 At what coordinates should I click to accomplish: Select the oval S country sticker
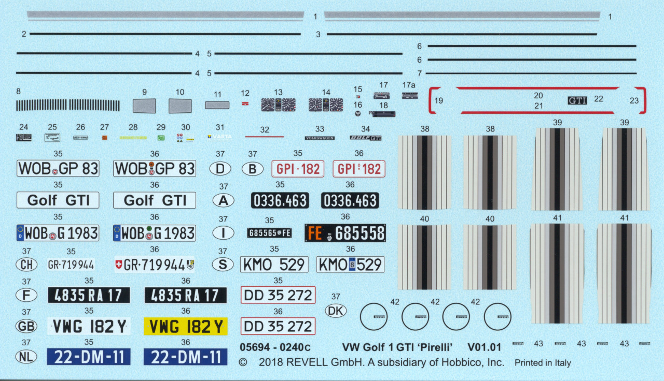(223, 265)
